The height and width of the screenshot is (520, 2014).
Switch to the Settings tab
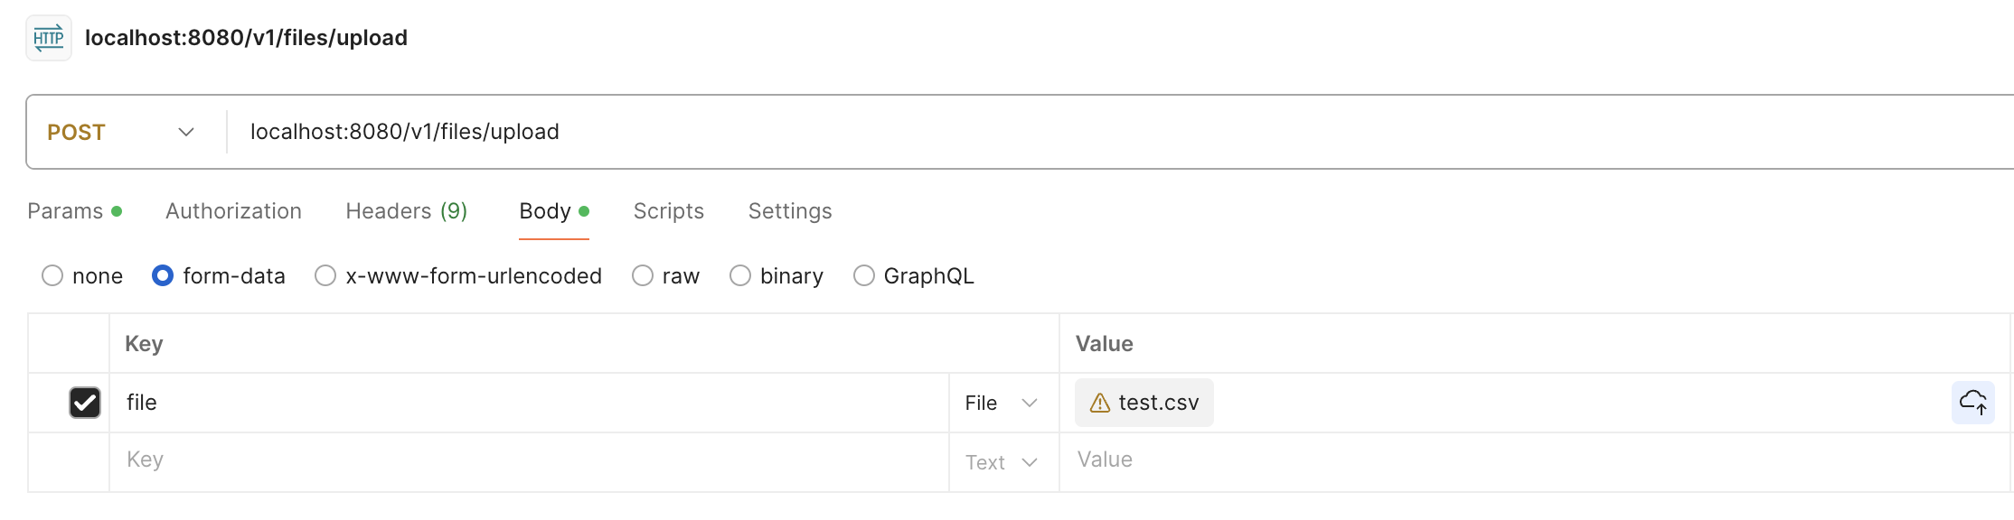789,211
